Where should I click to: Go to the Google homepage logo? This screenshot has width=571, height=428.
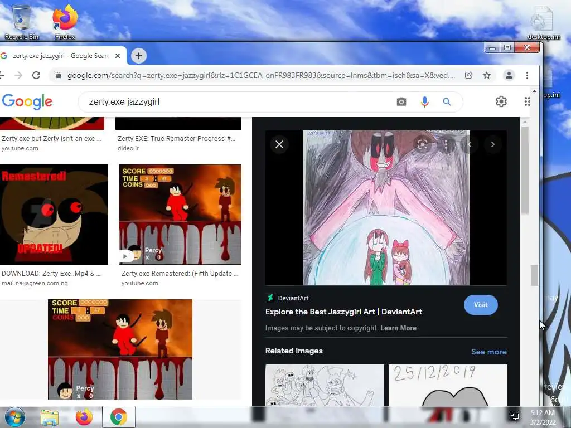click(27, 101)
